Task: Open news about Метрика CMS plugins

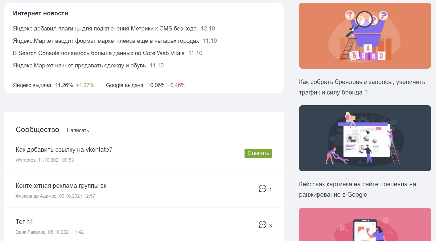Action: click(105, 29)
